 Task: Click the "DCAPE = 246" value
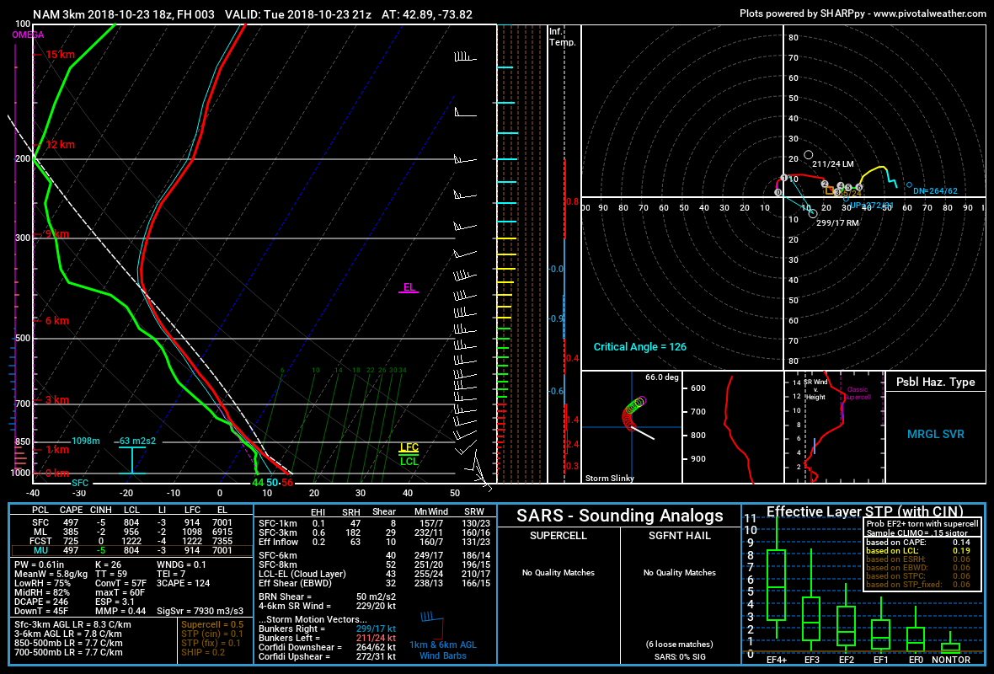pos(41,602)
